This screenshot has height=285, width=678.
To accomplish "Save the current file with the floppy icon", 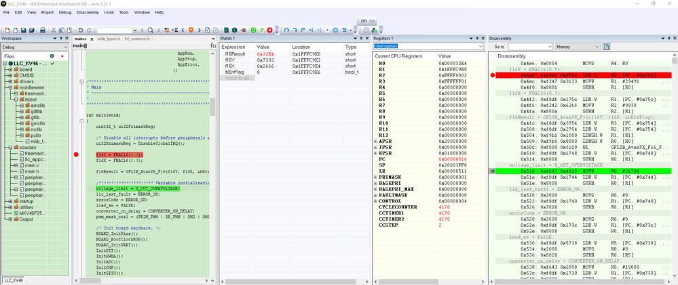I will 23,30.
